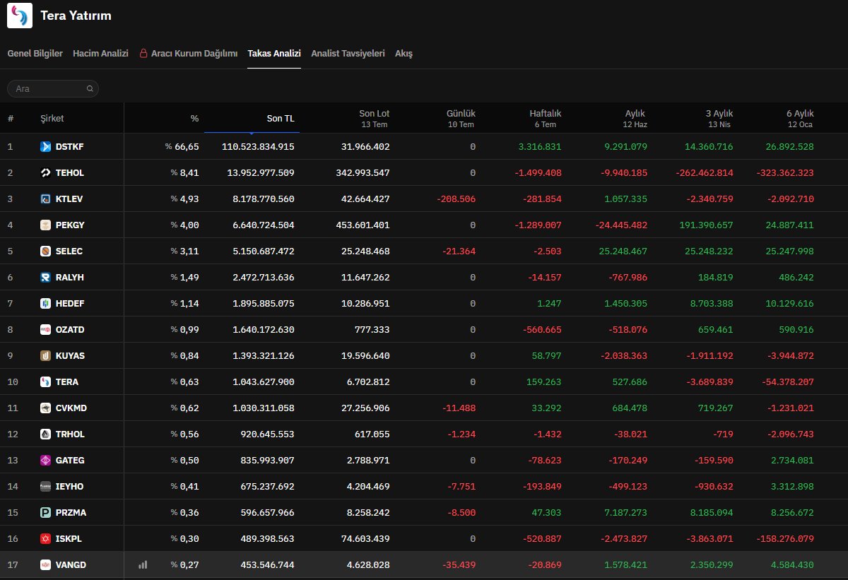
Task: Sort by the 3 Aylık column header
Action: tap(719, 113)
